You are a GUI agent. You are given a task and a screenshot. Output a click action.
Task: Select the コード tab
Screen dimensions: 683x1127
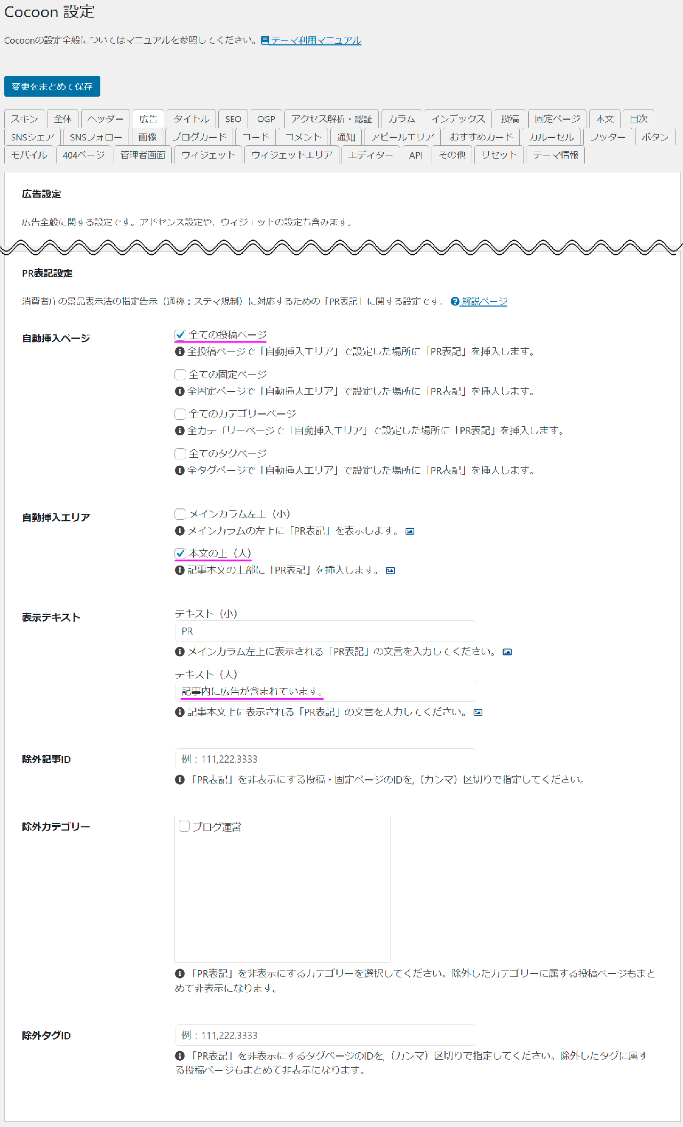point(256,137)
